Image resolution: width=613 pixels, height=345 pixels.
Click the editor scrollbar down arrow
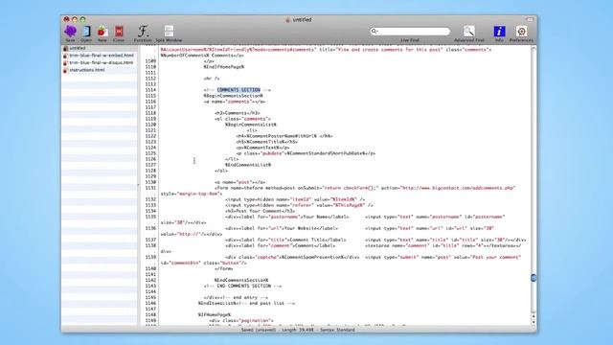point(534,322)
